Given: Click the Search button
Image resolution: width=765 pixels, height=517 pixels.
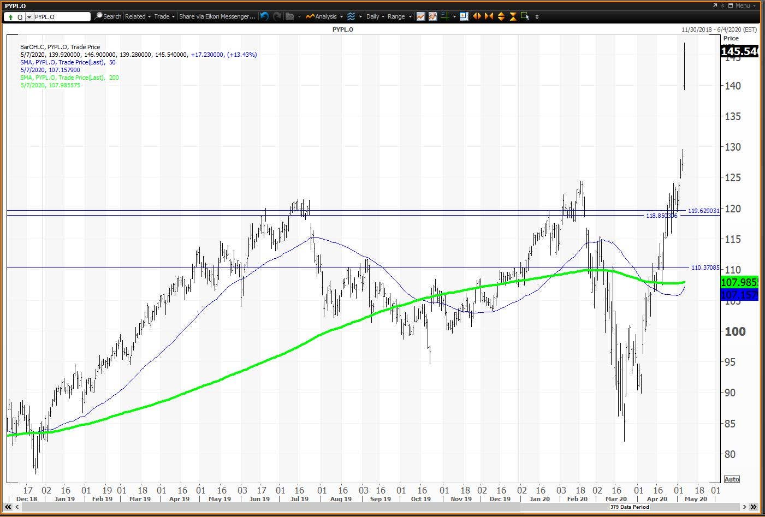Looking at the screenshot, I should (x=108, y=16).
